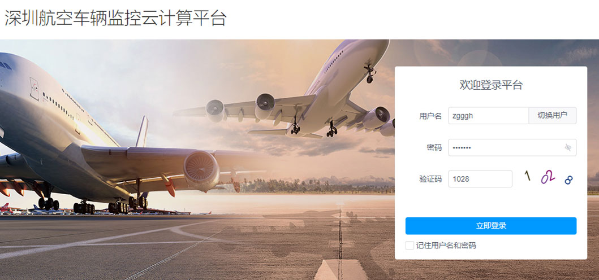The width and height of the screenshot is (599, 280).
Task: Click the blue 8 captcha digit
Action: (569, 180)
